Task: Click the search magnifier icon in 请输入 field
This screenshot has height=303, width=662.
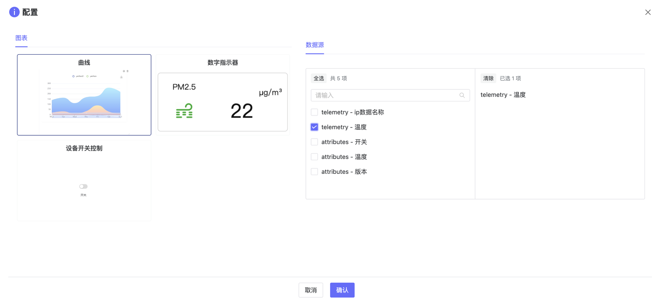Action: 462,96
